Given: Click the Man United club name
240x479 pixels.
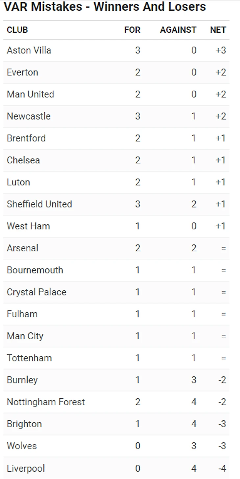Looking at the screenshot, I should 30,94.
